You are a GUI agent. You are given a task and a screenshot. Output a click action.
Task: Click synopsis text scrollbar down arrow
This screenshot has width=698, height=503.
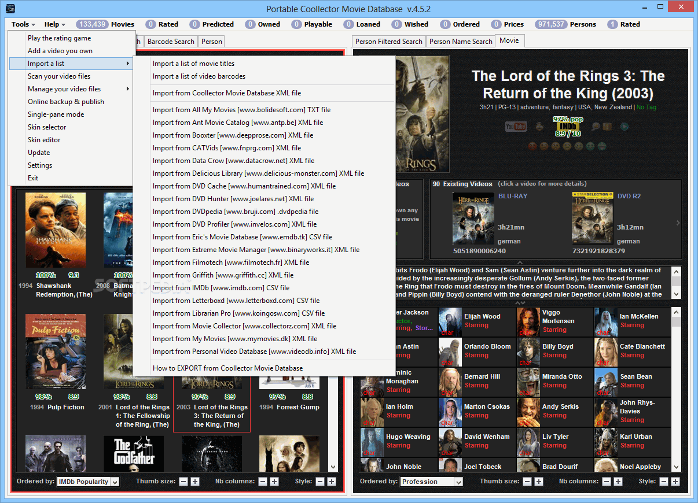pos(677,294)
